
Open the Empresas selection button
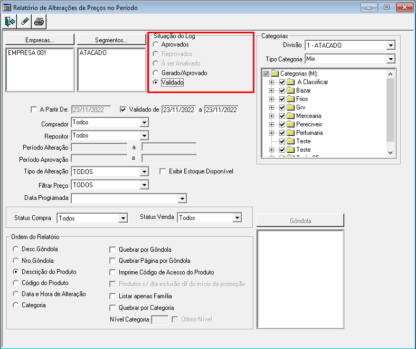(40, 40)
